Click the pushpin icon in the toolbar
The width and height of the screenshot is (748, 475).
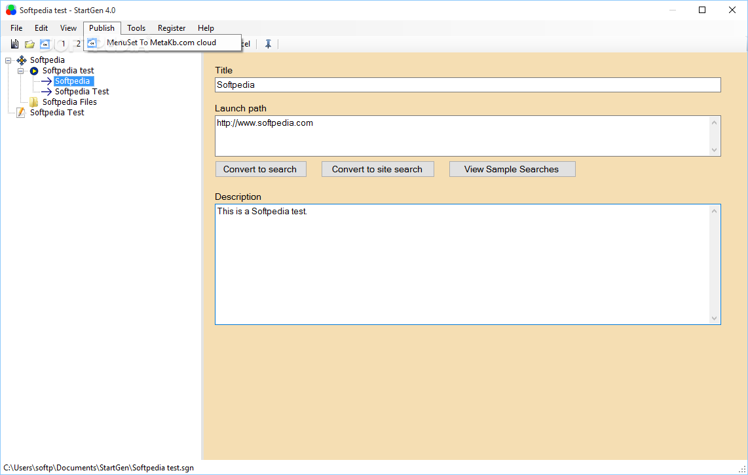[x=268, y=44]
